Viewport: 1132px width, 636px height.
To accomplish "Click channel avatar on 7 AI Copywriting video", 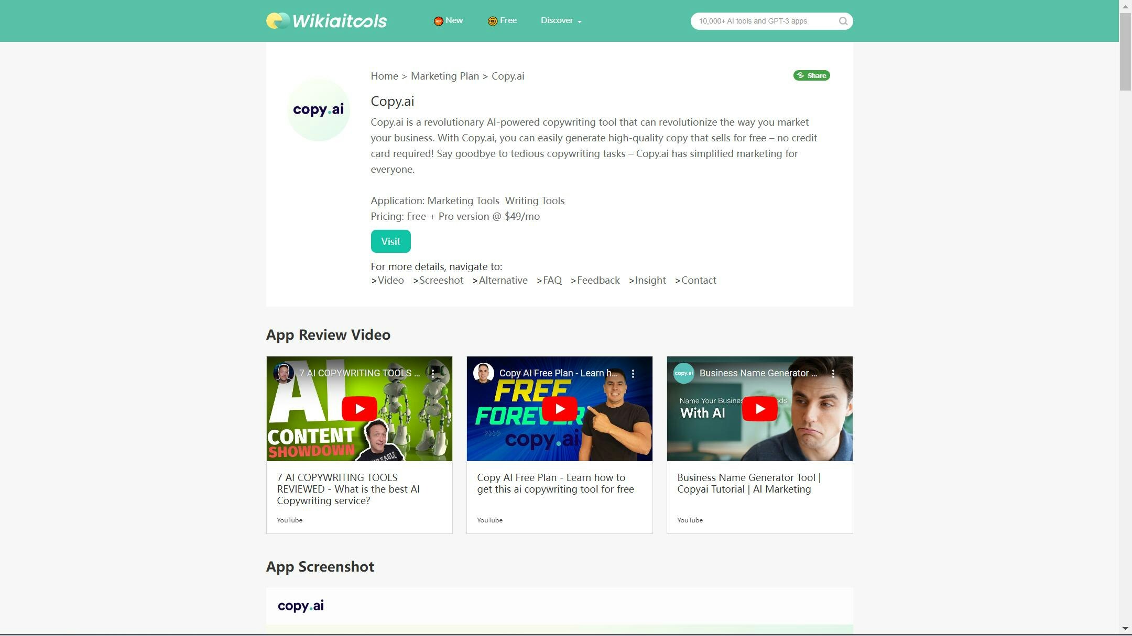I will (x=283, y=373).
